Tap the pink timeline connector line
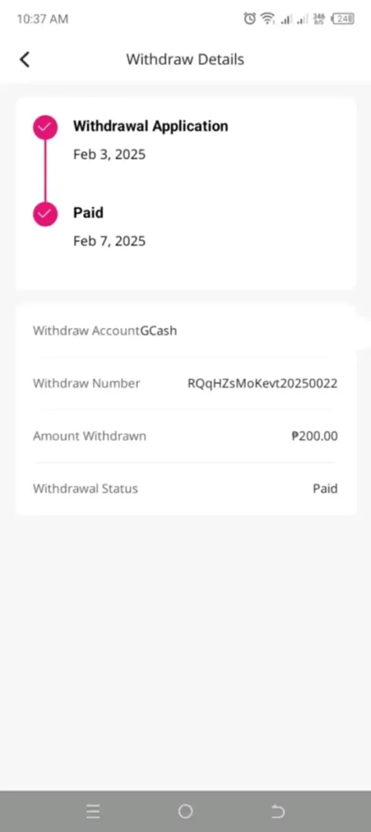 pos(45,172)
